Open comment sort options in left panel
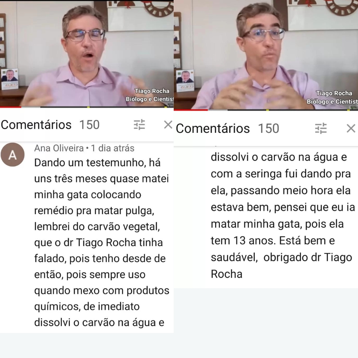This screenshot has height=358, width=358. coord(139,125)
